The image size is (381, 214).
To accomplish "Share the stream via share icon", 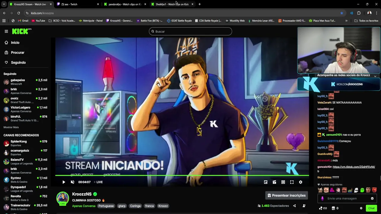I will pyautogui.click(x=294, y=206).
